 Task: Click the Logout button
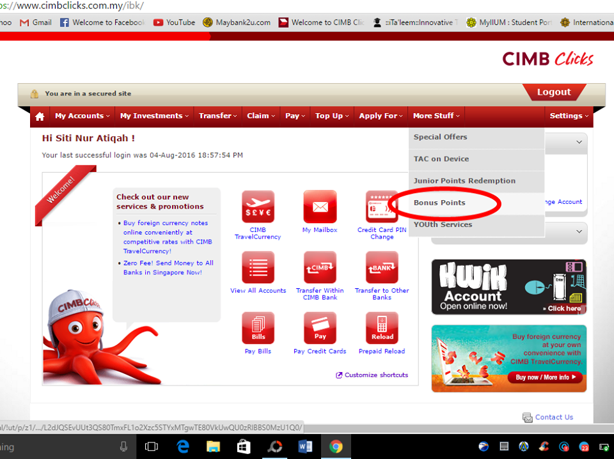pyautogui.click(x=554, y=92)
